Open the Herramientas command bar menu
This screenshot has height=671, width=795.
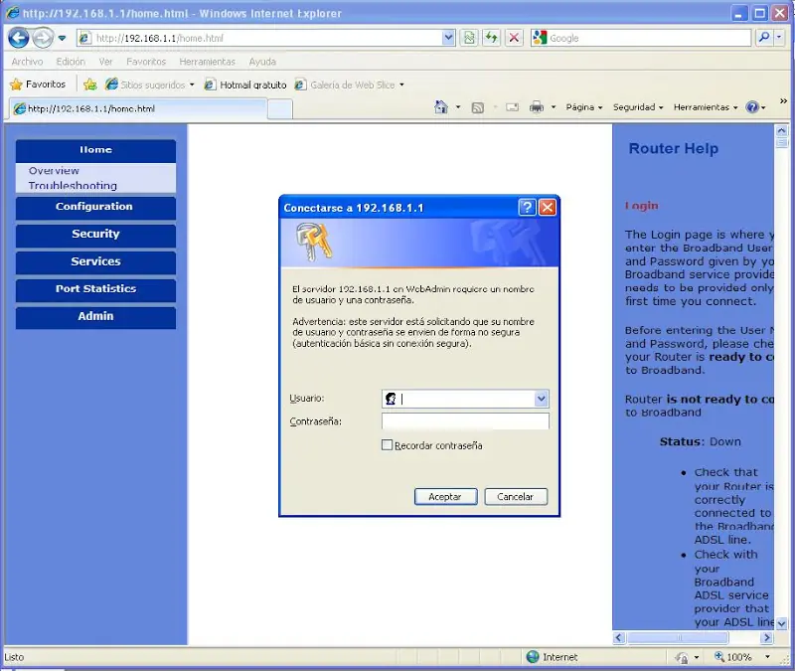pos(706,107)
